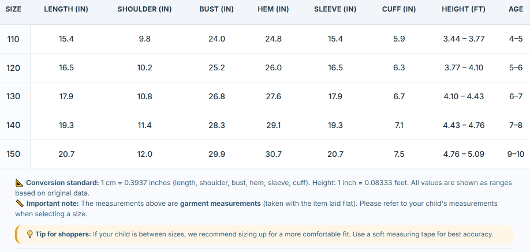Image resolution: width=530 pixels, height=252 pixels.
Task: Click the straight ruler icon before Important note
Action: tap(19, 204)
